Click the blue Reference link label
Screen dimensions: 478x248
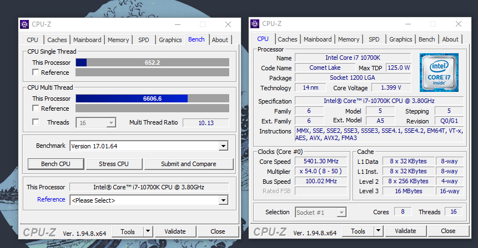coord(51,199)
